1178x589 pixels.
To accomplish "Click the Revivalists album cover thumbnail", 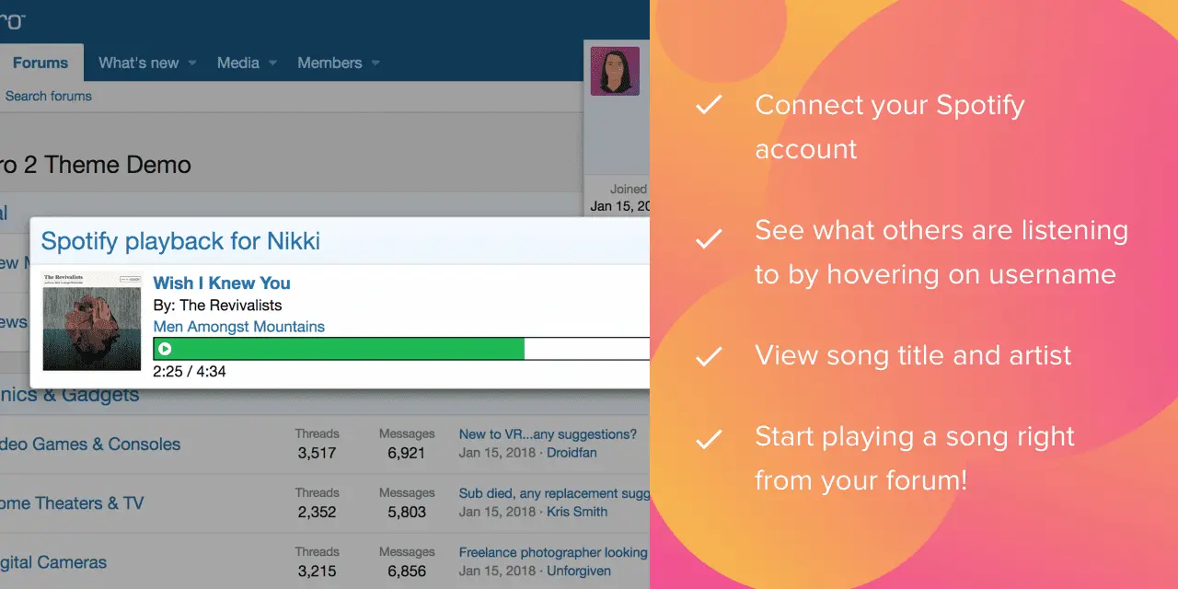I will [92, 321].
